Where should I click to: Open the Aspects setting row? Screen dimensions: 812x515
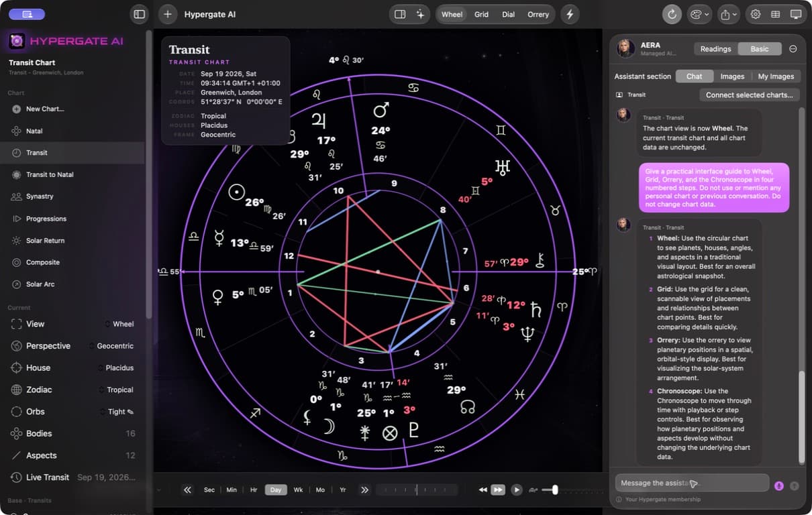72,455
